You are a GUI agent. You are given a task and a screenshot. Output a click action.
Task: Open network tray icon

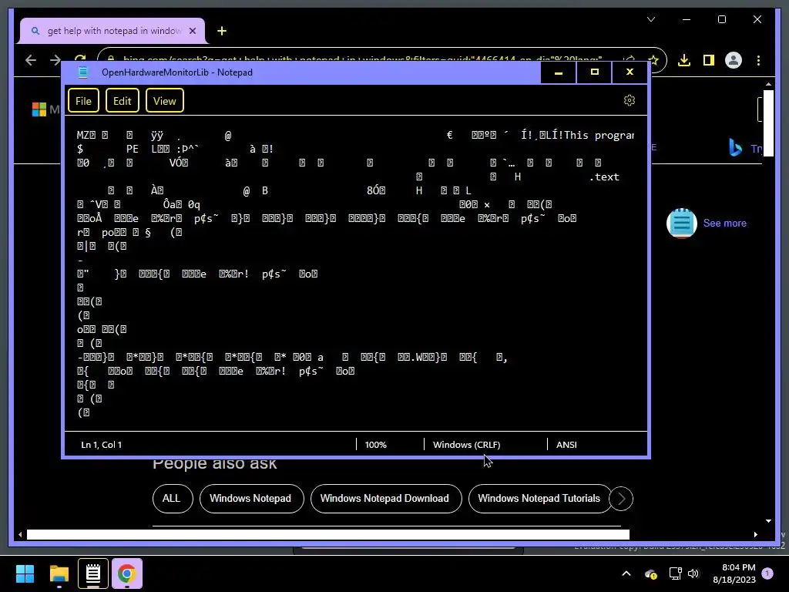point(675,573)
